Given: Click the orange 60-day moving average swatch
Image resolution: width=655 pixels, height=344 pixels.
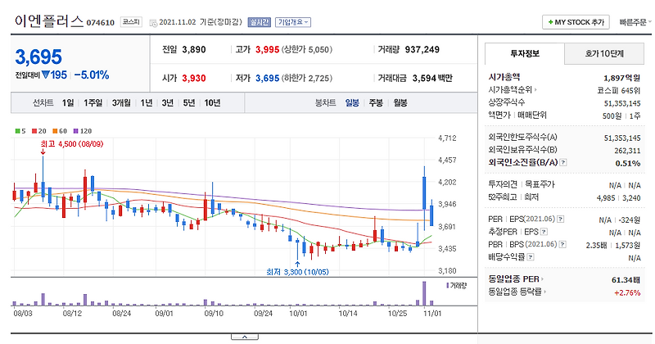Looking at the screenshot, I should pos(55,131).
